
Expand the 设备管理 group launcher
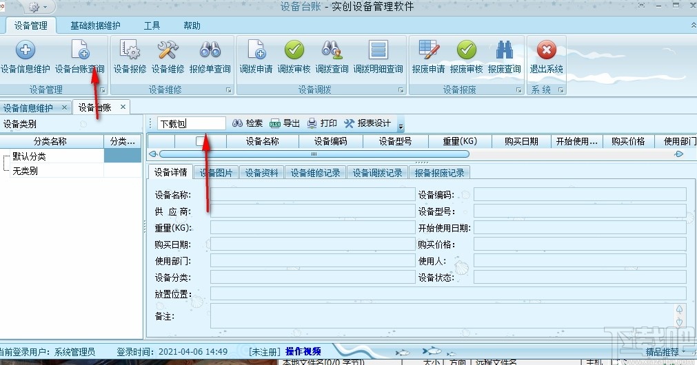click(x=103, y=90)
